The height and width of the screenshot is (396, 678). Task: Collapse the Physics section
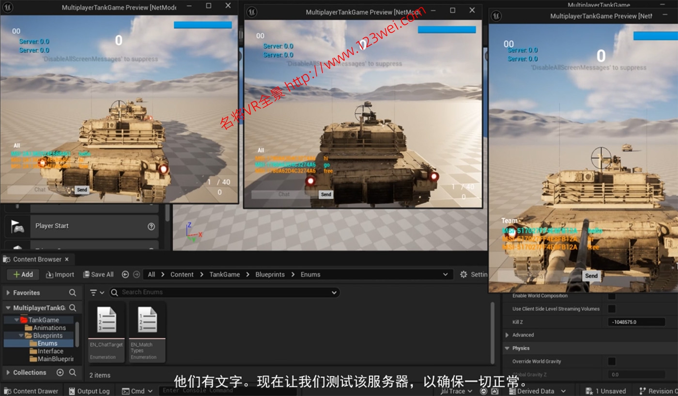click(507, 348)
